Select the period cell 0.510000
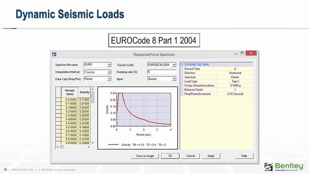 point(70,127)
